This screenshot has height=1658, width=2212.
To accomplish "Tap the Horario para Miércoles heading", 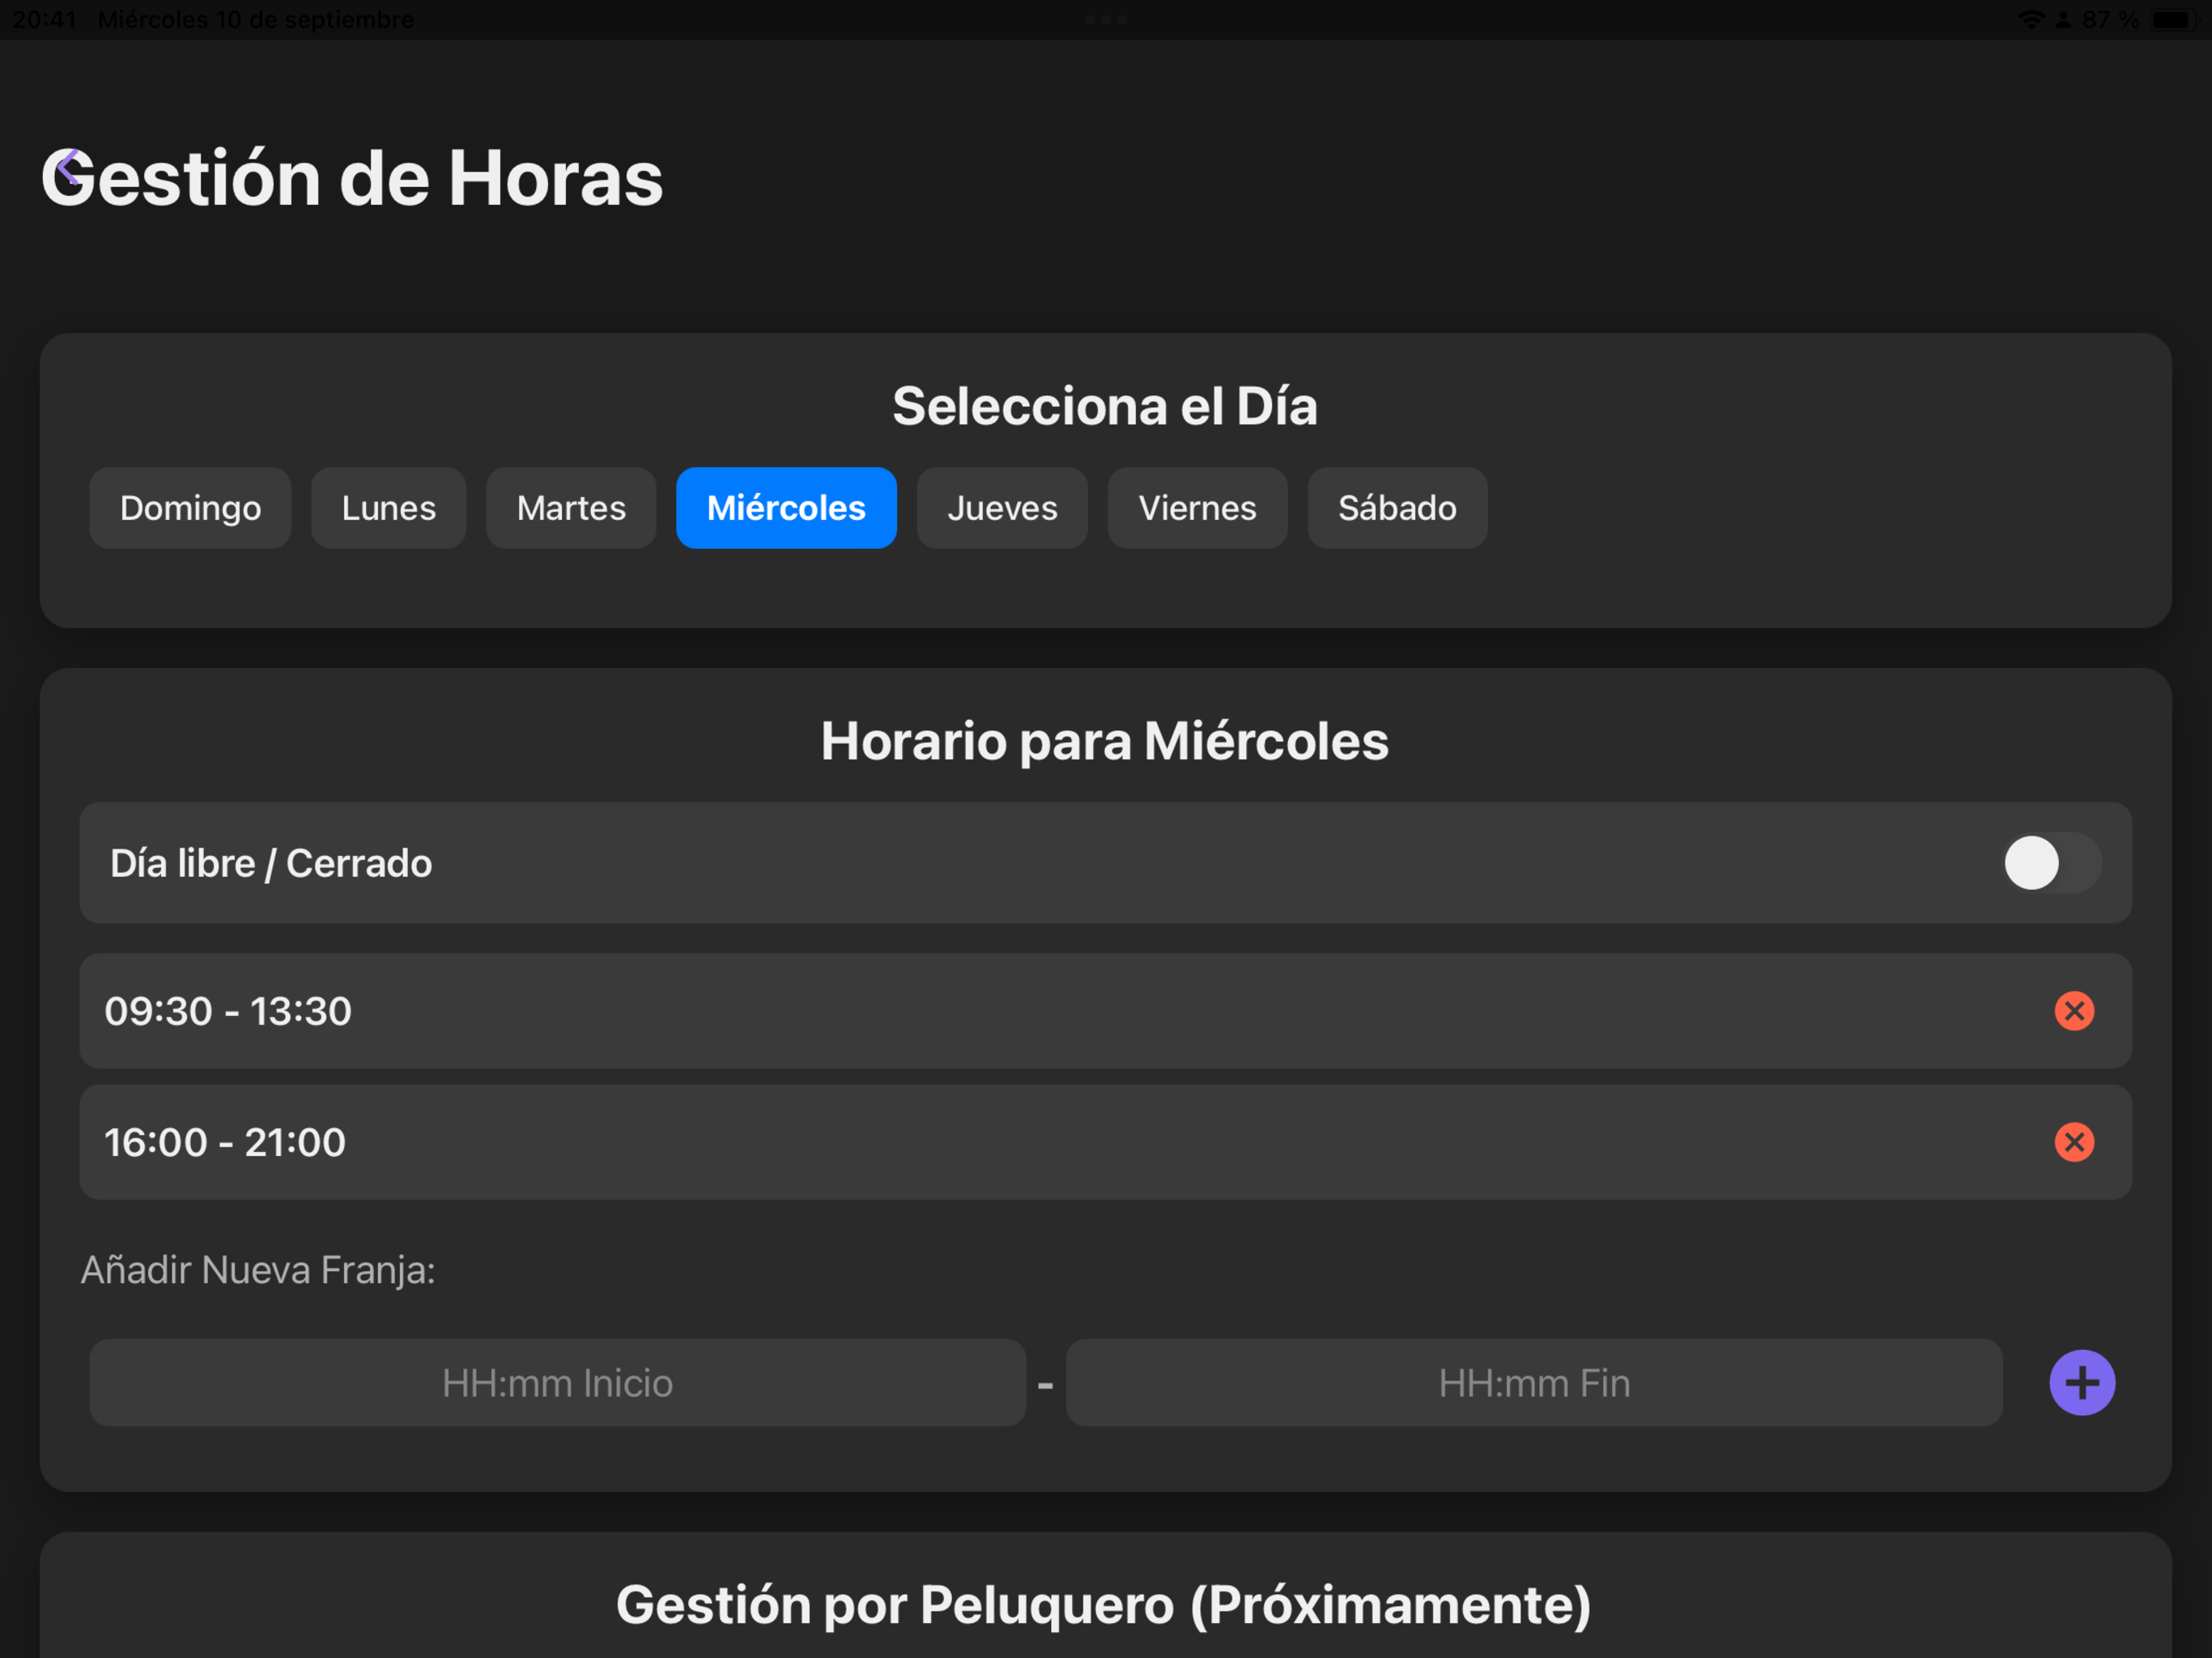I will pyautogui.click(x=1105, y=741).
